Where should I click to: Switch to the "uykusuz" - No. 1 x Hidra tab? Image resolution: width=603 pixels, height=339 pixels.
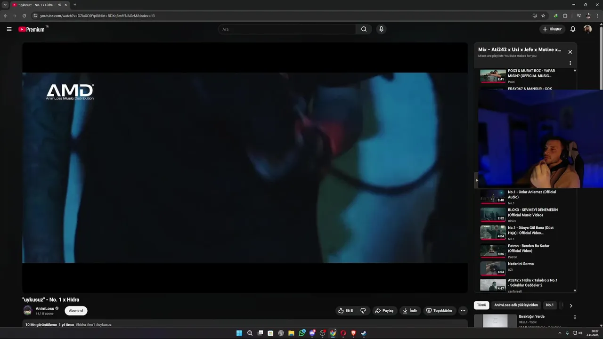click(x=40, y=5)
